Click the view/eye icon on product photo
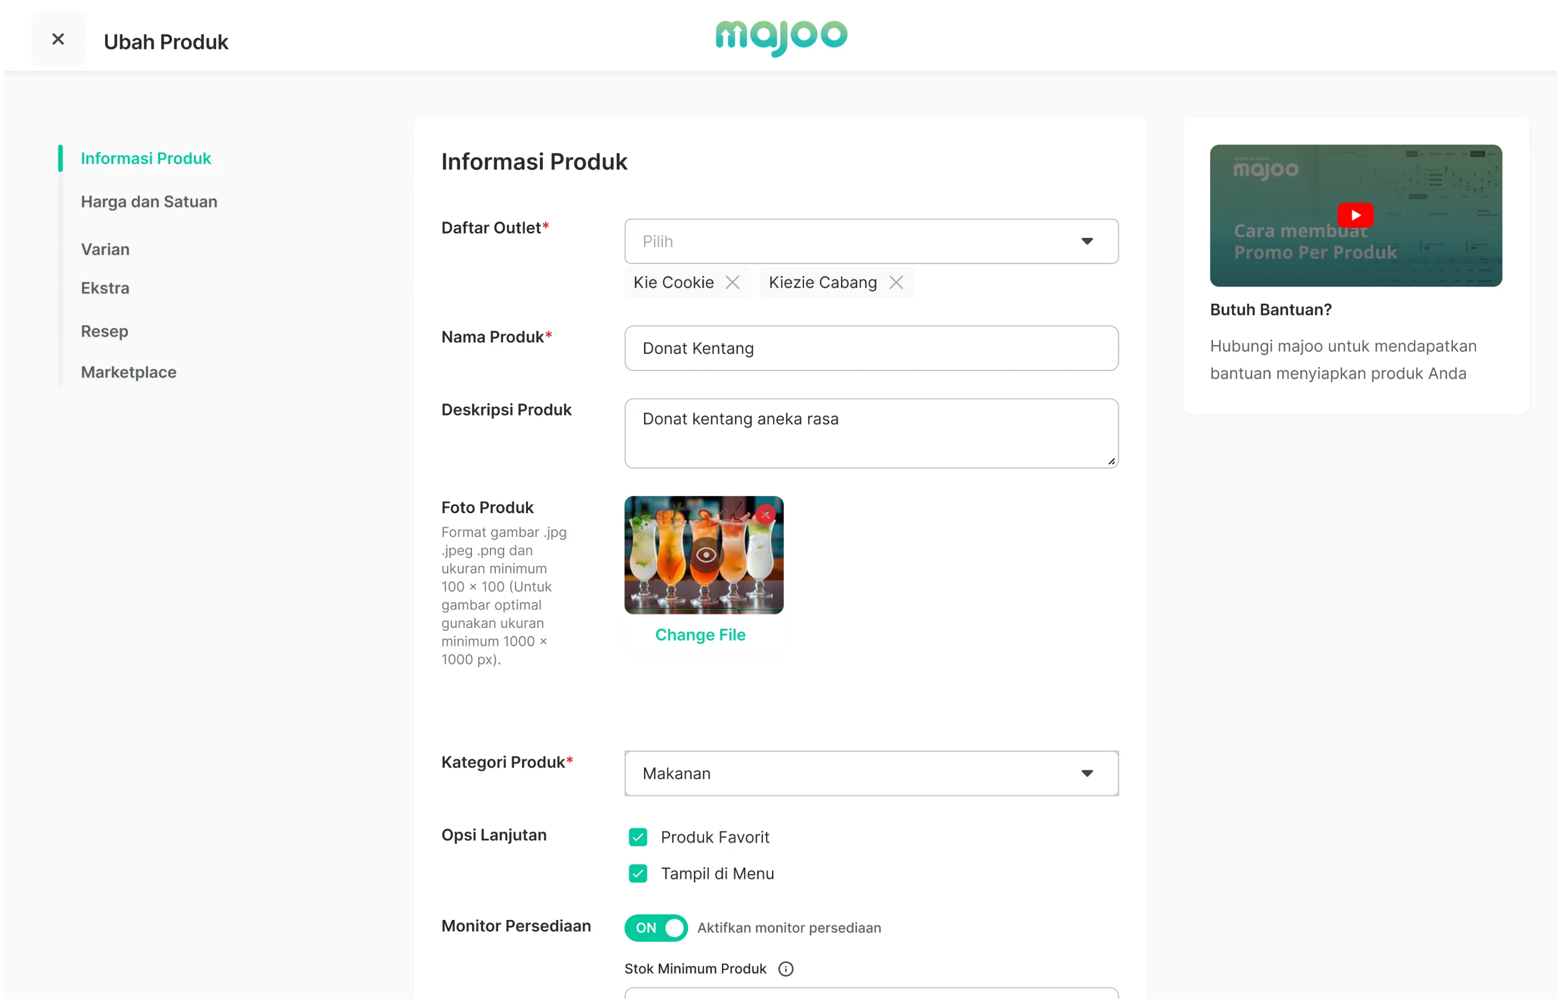 [704, 554]
